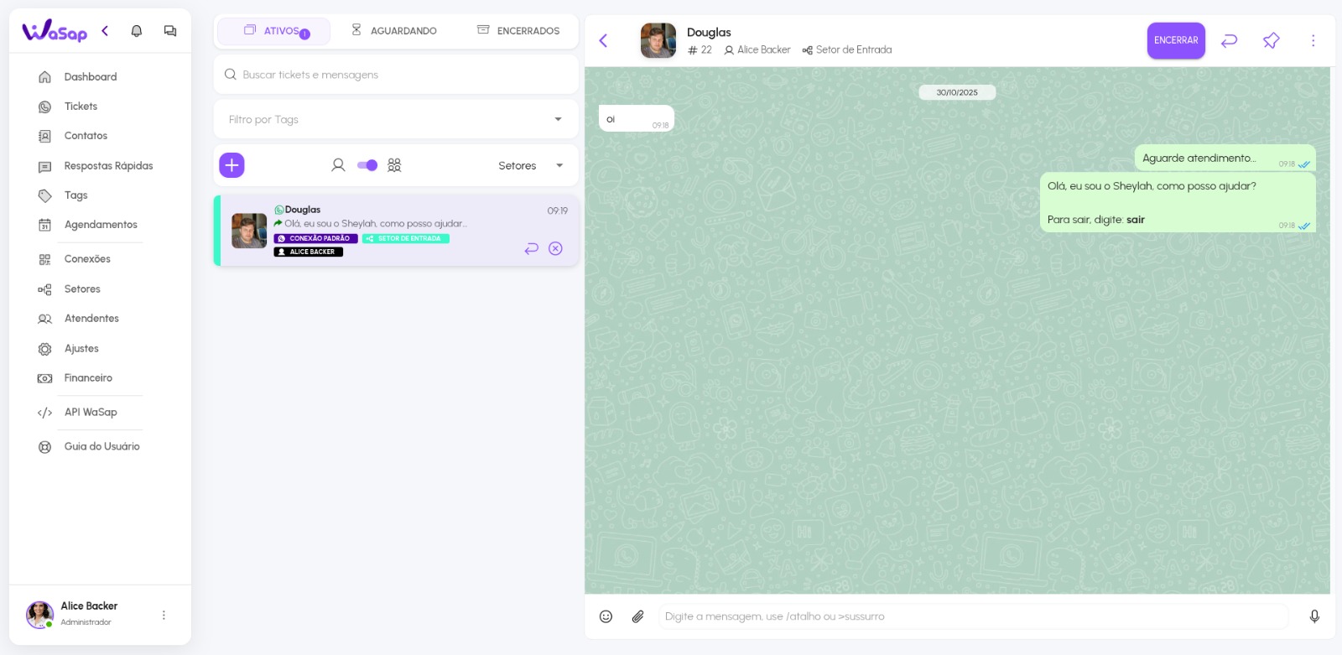
Task: Click the purple plus new ticket button
Action: pyautogui.click(x=231, y=165)
